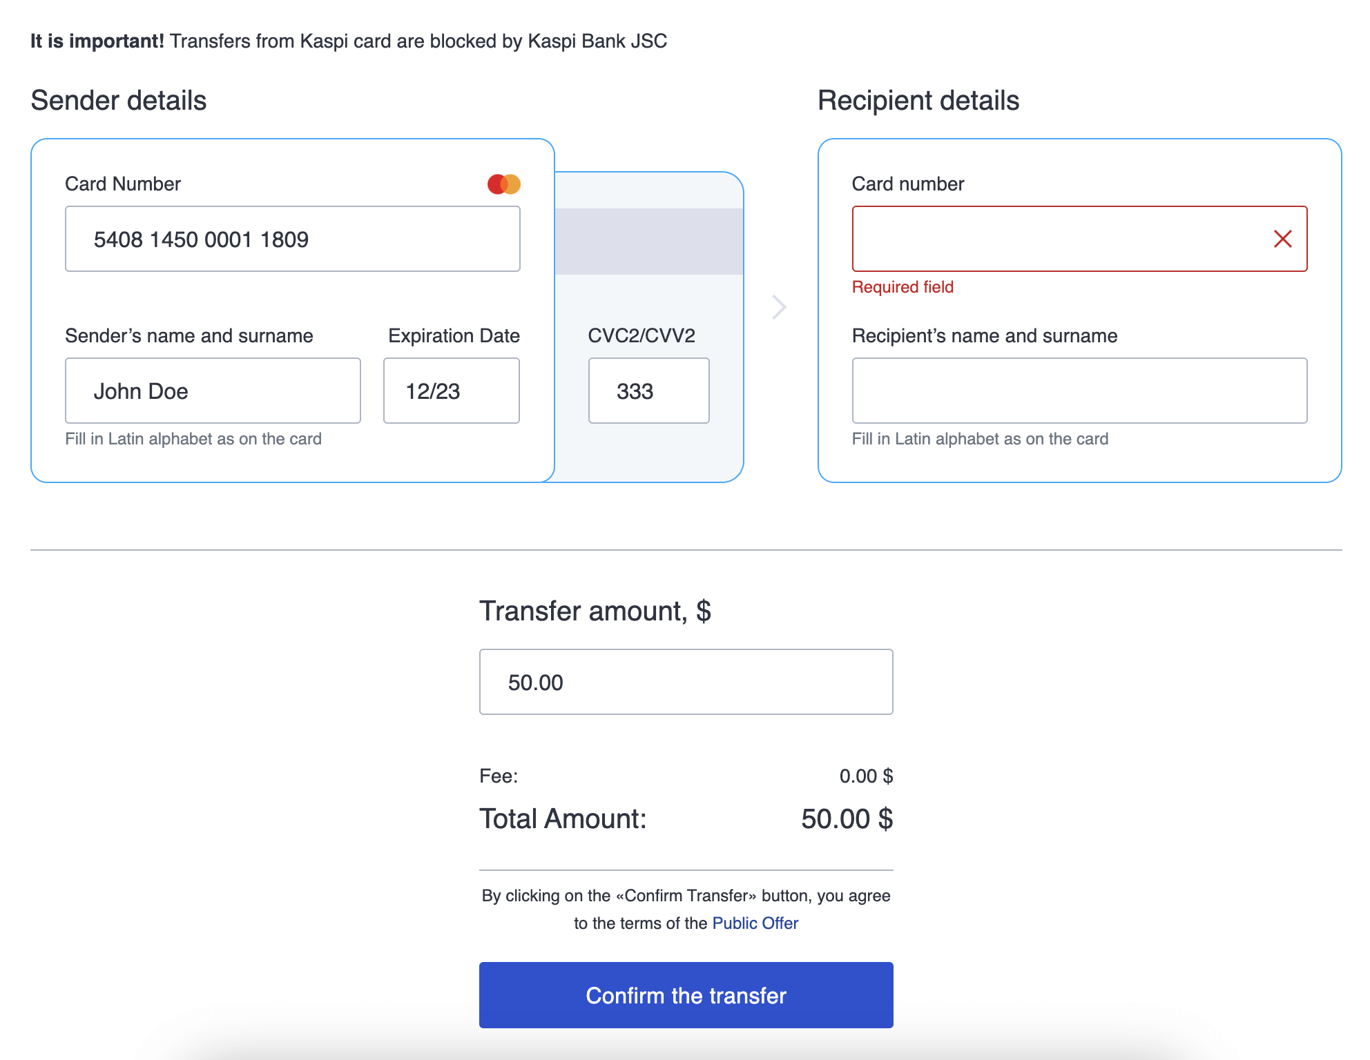The width and height of the screenshot is (1370, 1060).
Task: Click the Fee value 0.00 $
Action: point(866,776)
